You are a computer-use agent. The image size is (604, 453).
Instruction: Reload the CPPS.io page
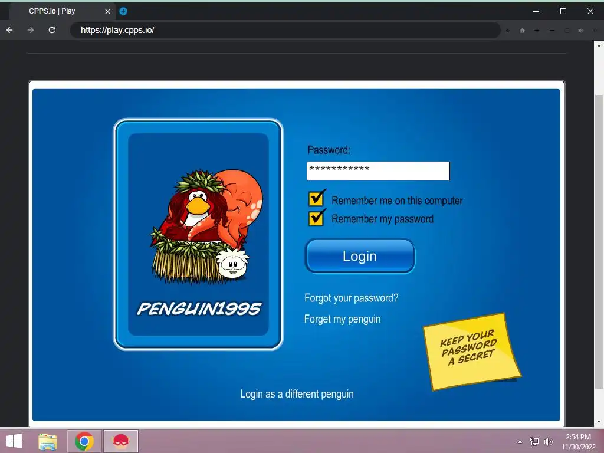[x=52, y=30]
